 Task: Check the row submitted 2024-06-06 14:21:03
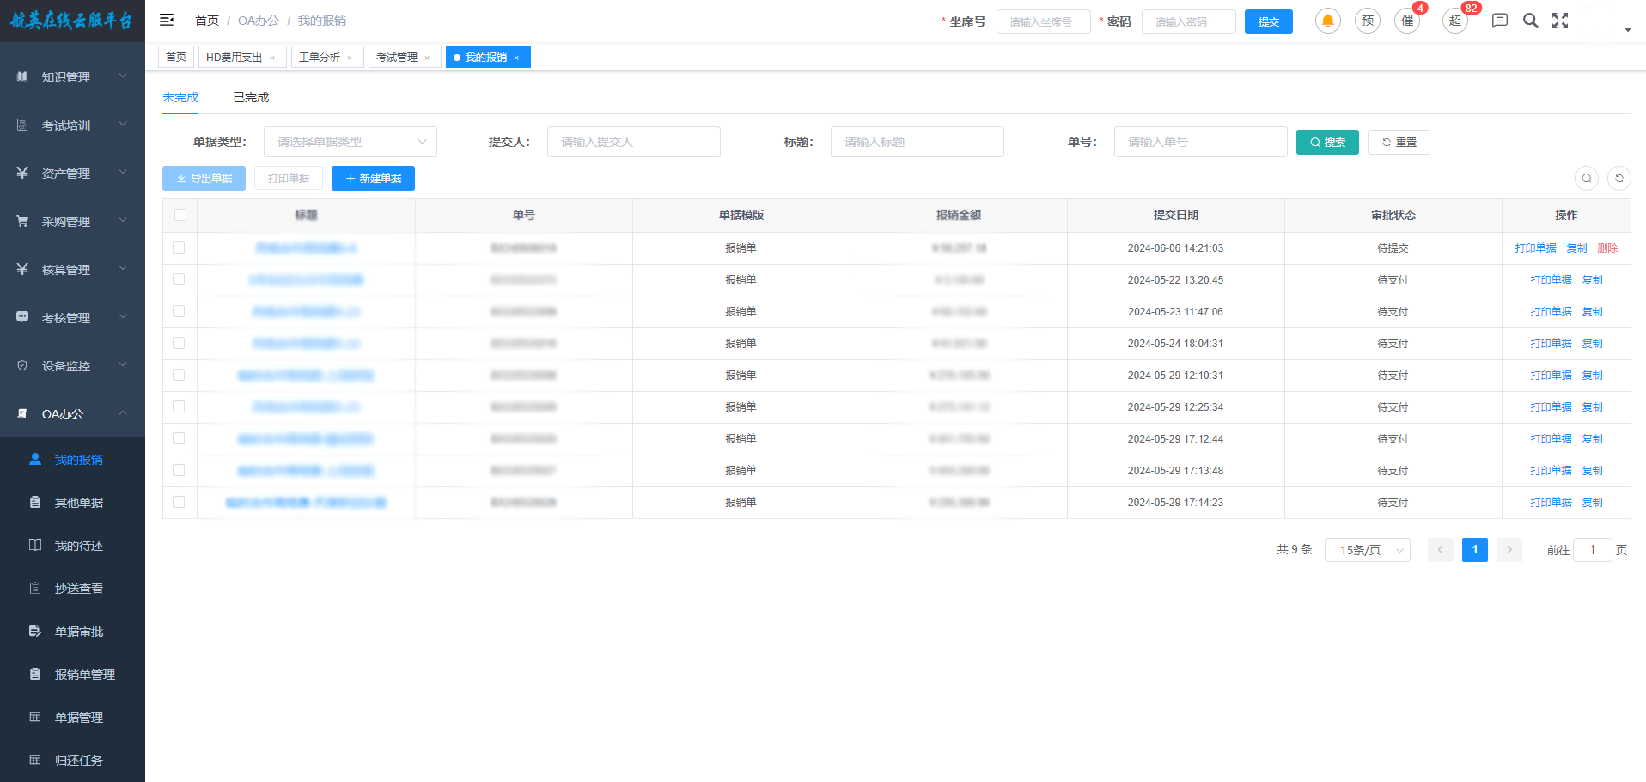tap(179, 247)
